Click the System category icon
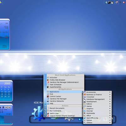The height and width of the screenshot is (126, 126). point(85,120)
